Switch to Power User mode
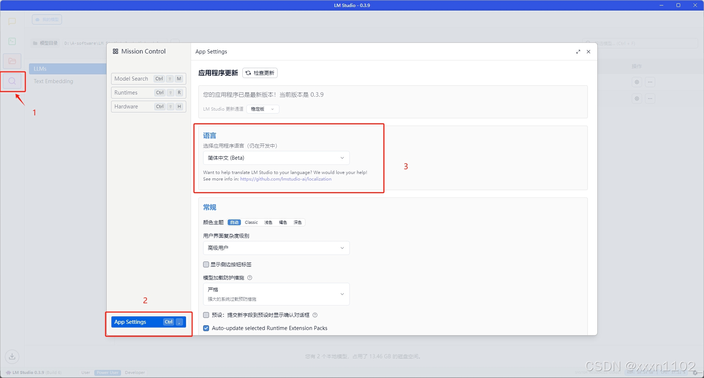The width and height of the screenshot is (704, 378). (x=107, y=373)
